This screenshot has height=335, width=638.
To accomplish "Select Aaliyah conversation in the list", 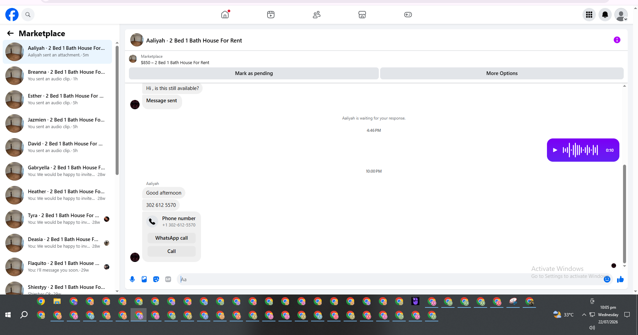I will (x=57, y=51).
